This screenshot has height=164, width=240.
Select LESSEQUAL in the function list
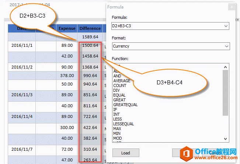tap(124, 124)
